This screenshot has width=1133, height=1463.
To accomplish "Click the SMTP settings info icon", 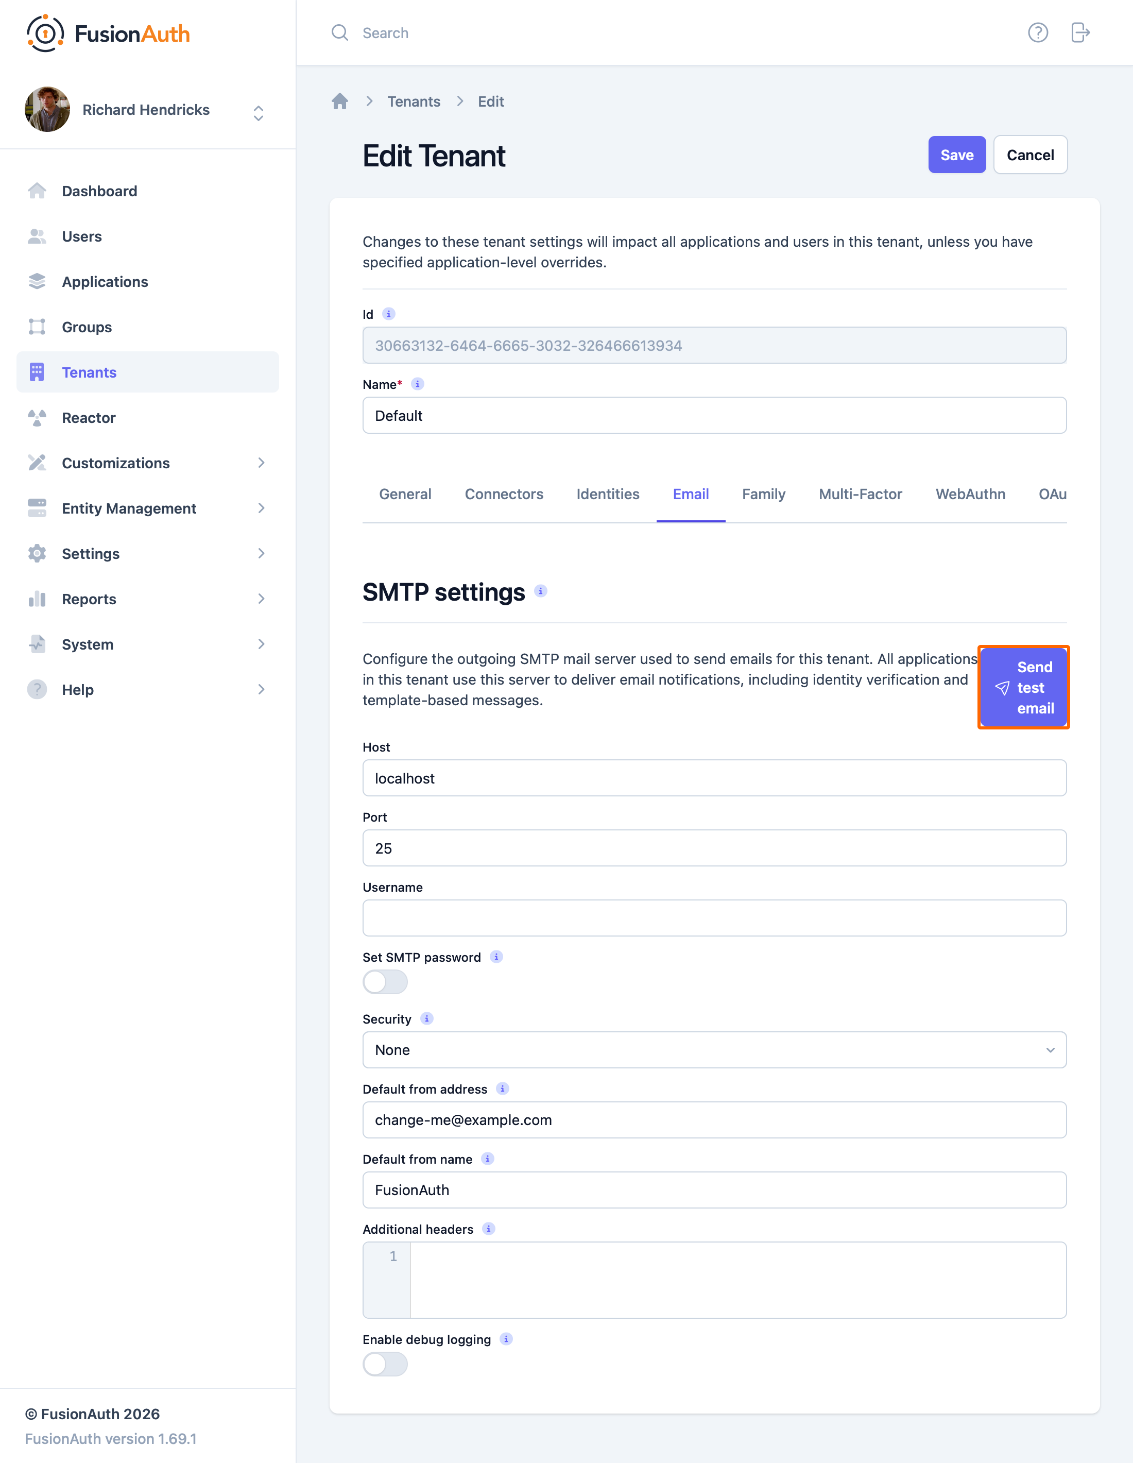I will pyautogui.click(x=540, y=591).
